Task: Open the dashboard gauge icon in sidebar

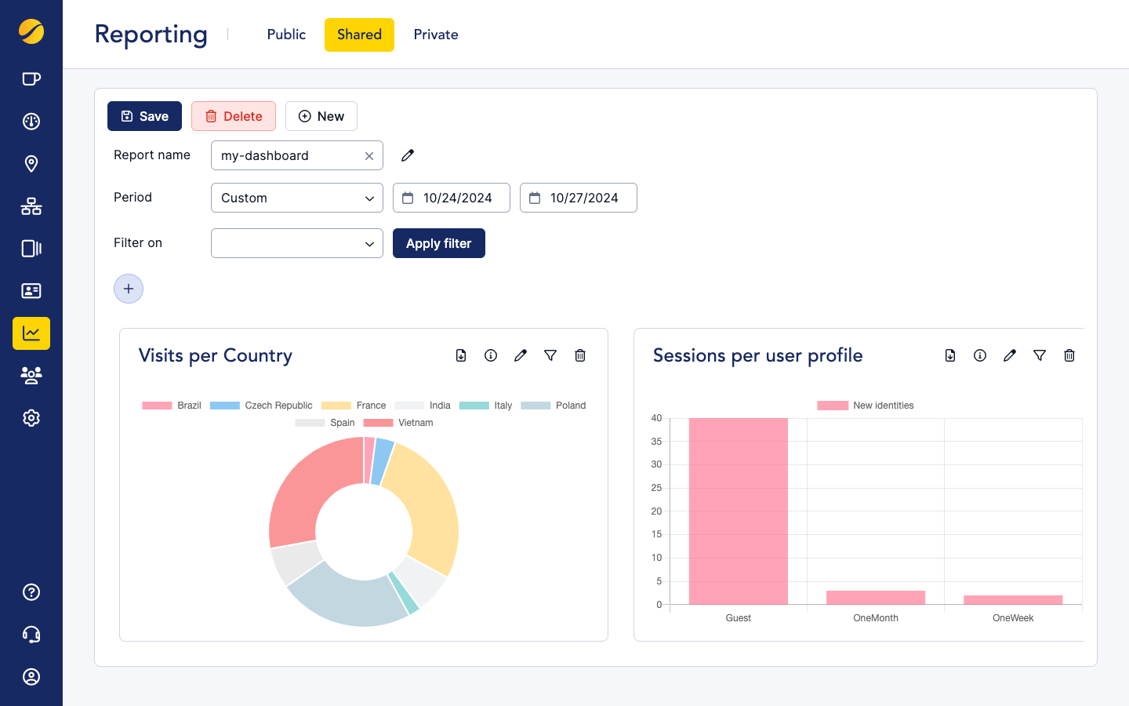Action: coord(31,122)
